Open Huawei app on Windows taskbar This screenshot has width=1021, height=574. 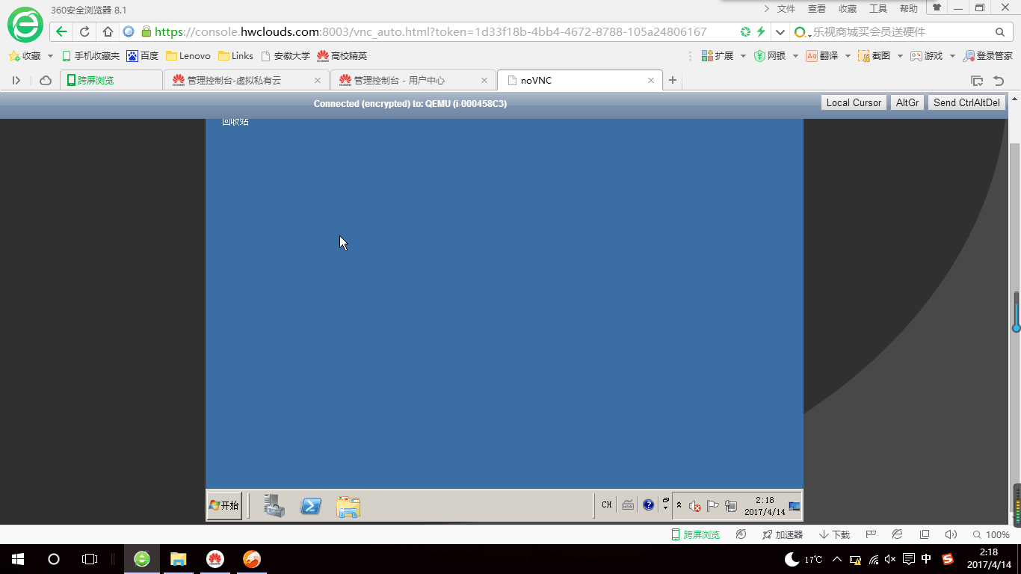[215, 559]
